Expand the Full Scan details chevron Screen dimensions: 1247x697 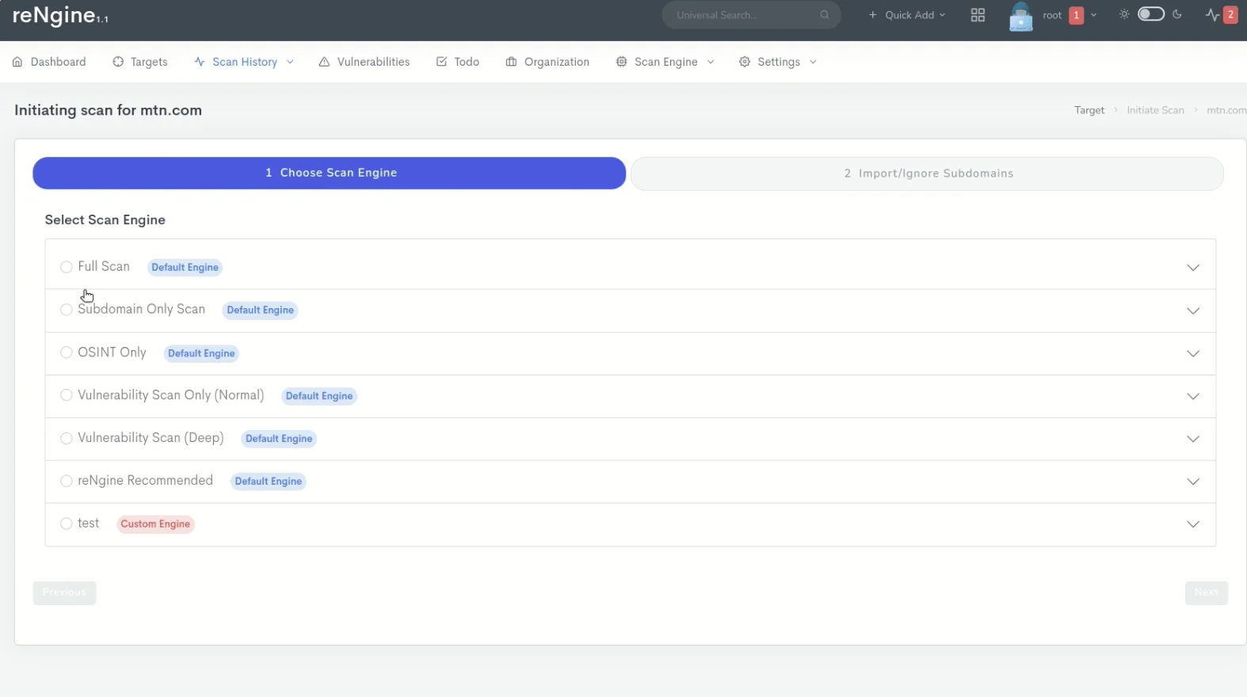(1193, 268)
